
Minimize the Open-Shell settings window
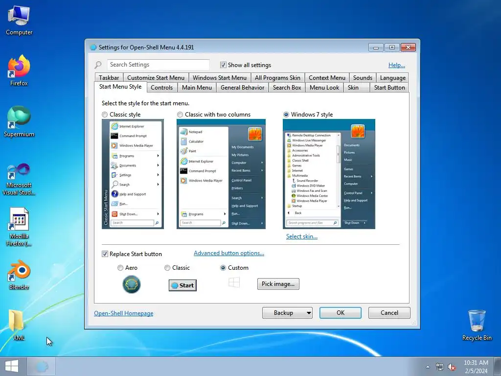tap(376, 47)
